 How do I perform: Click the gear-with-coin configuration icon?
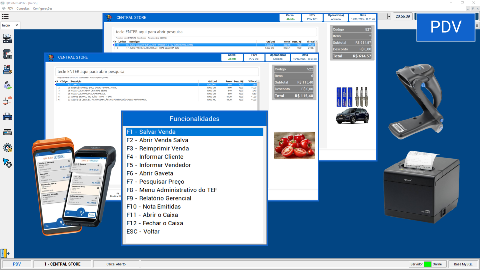[7, 147]
